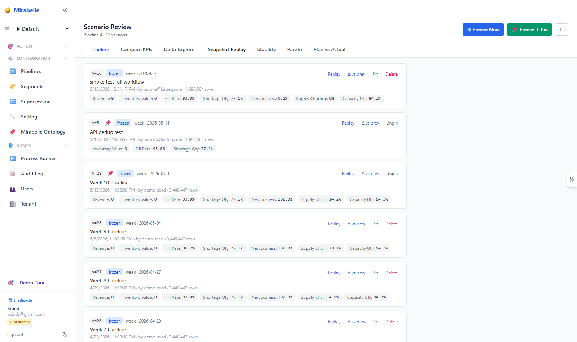Screen dimensions: 577x342
Task: Open the Snapshot Replay tab
Action: pyautogui.click(x=226, y=49)
